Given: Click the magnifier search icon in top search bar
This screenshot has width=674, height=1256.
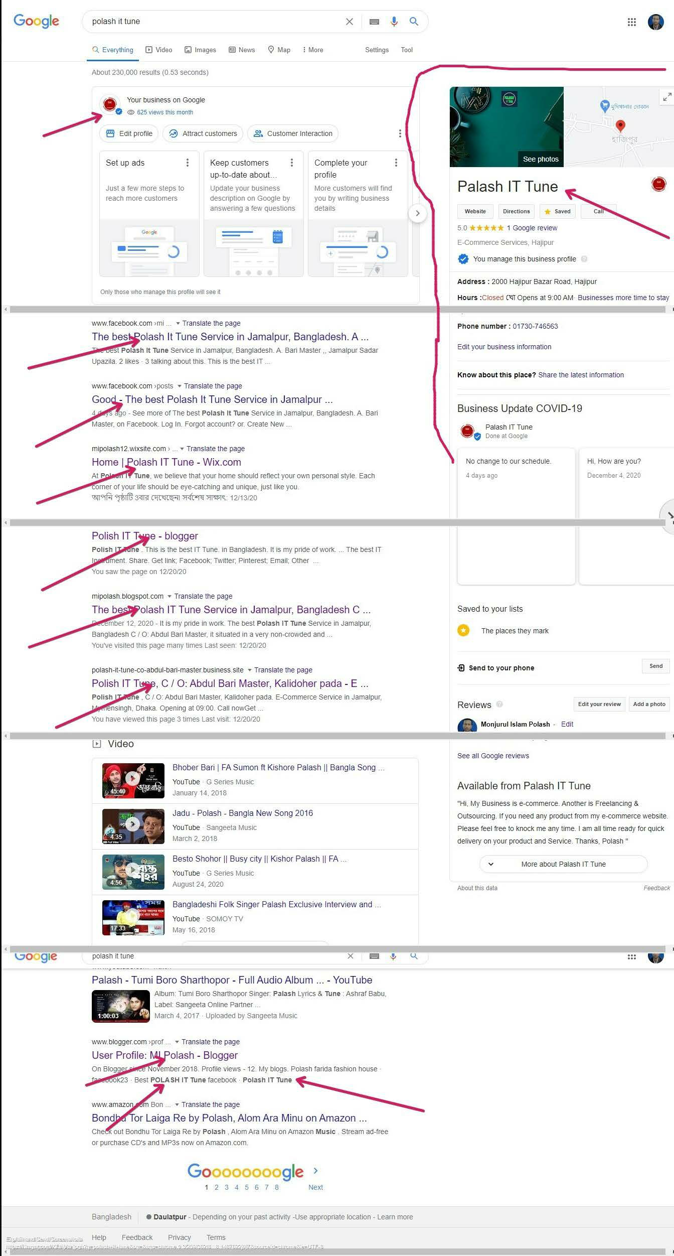Looking at the screenshot, I should (414, 21).
